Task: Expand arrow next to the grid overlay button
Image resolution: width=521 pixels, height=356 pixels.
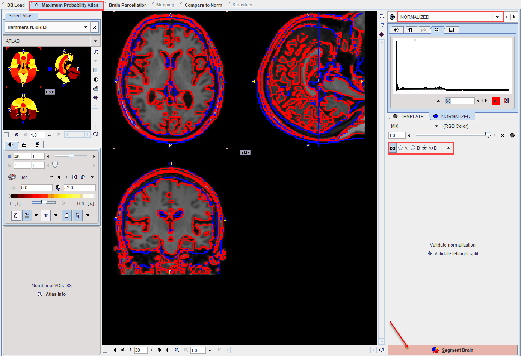Action: coord(56,215)
